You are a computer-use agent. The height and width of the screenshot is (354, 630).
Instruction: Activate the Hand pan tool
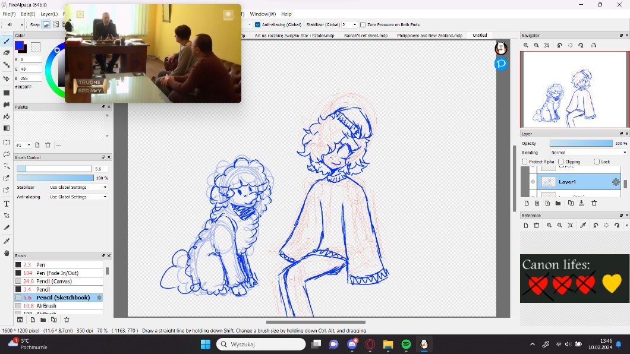click(7, 253)
